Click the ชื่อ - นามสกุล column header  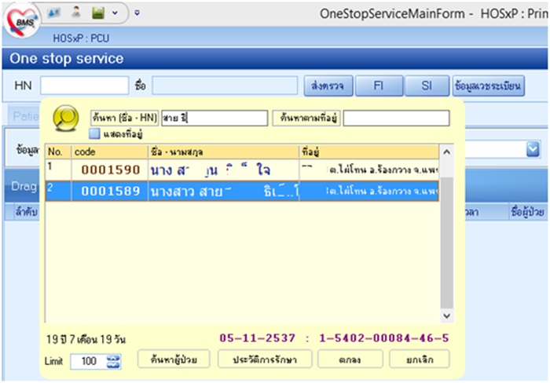(224, 151)
